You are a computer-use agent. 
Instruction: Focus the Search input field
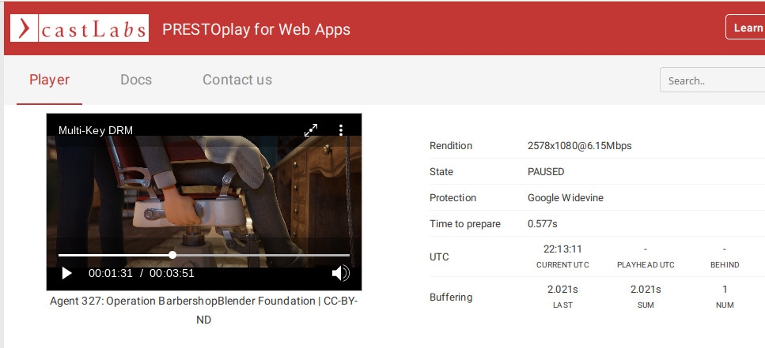pyautogui.click(x=712, y=80)
